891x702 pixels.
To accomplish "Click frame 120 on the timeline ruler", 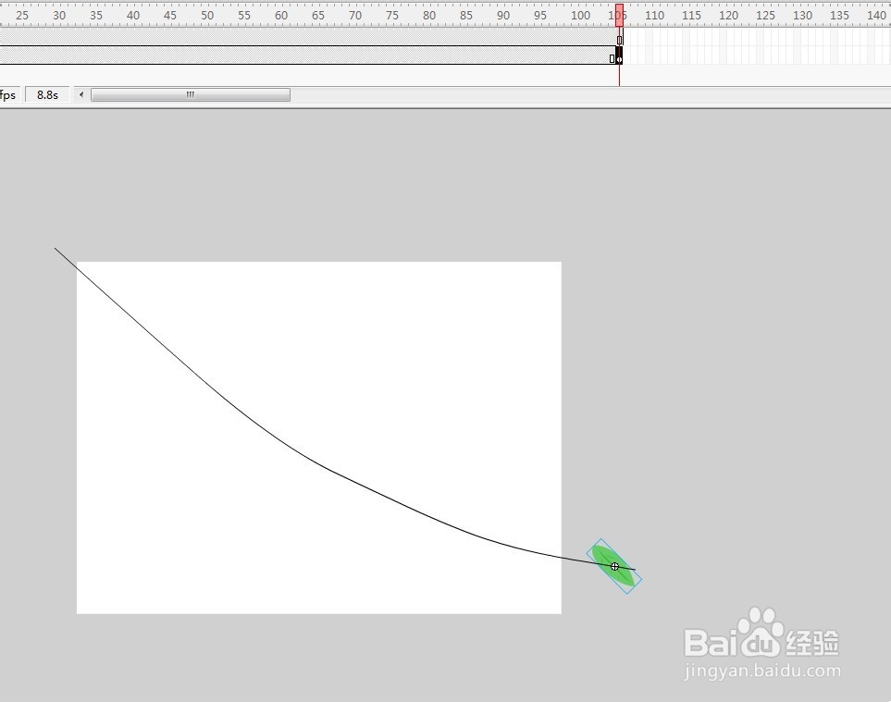I will point(728,16).
